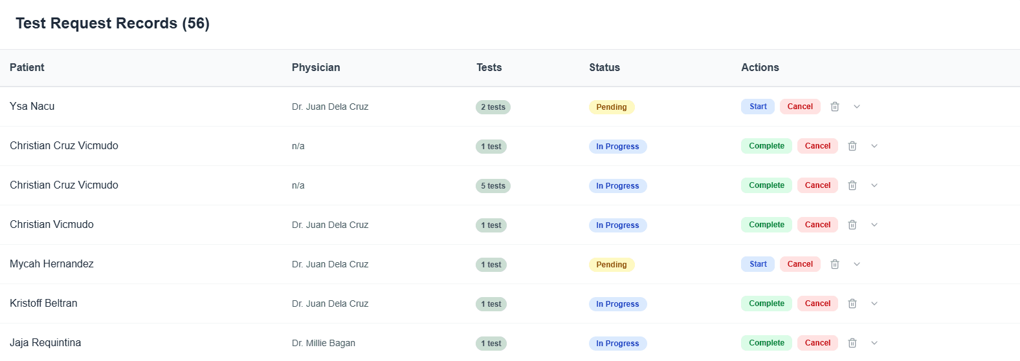This screenshot has height=361, width=1020.
Task: Click the 1 test badge for Kristoff Beltran
Action: tap(491, 304)
